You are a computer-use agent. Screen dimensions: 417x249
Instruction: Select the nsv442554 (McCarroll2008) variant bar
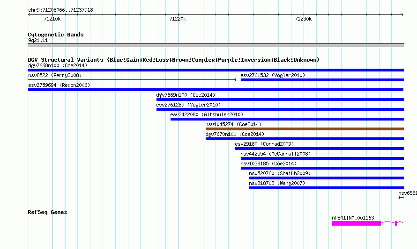pyautogui.click(x=322, y=158)
